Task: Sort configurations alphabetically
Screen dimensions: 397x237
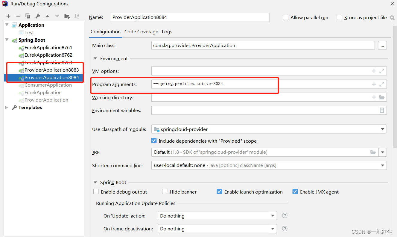Action: [77, 16]
